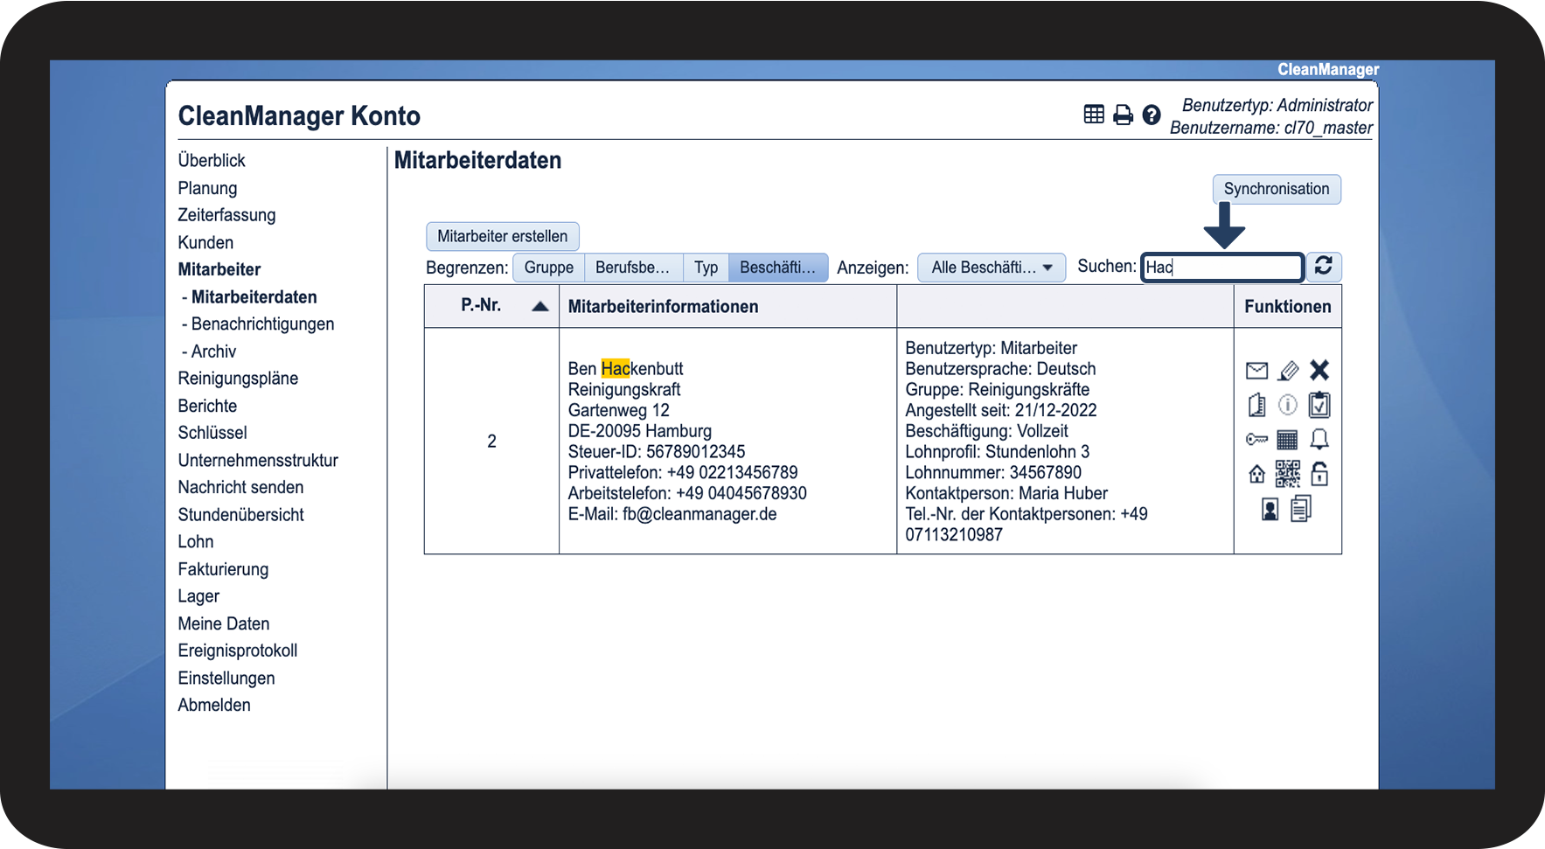This screenshot has width=1545, height=849.
Task: Click the Mitarbeiterinformationen column header
Action: click(663, 306)
